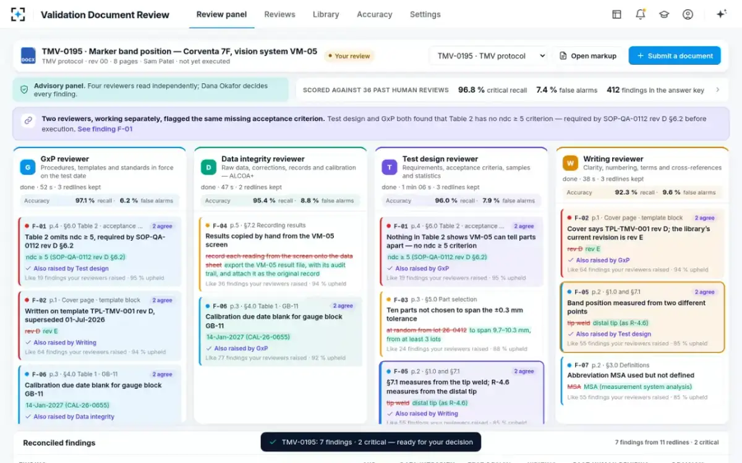
Task: Click the 'Your review' badge
Action: 348,56
